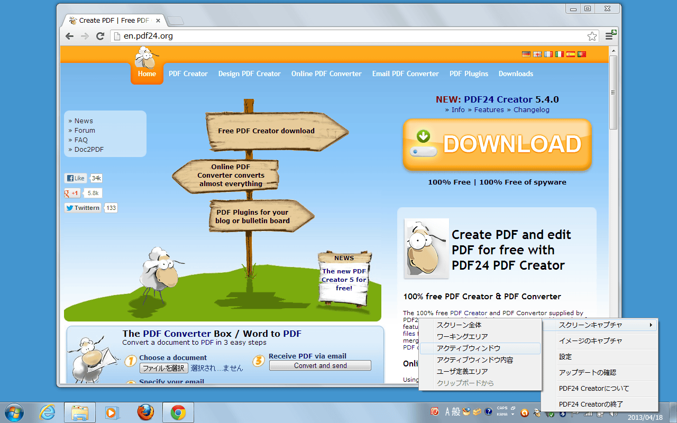This screenshot has height=423, width=677.
Task: Select the Italian flag language icon
Action: tap(559, 54)
